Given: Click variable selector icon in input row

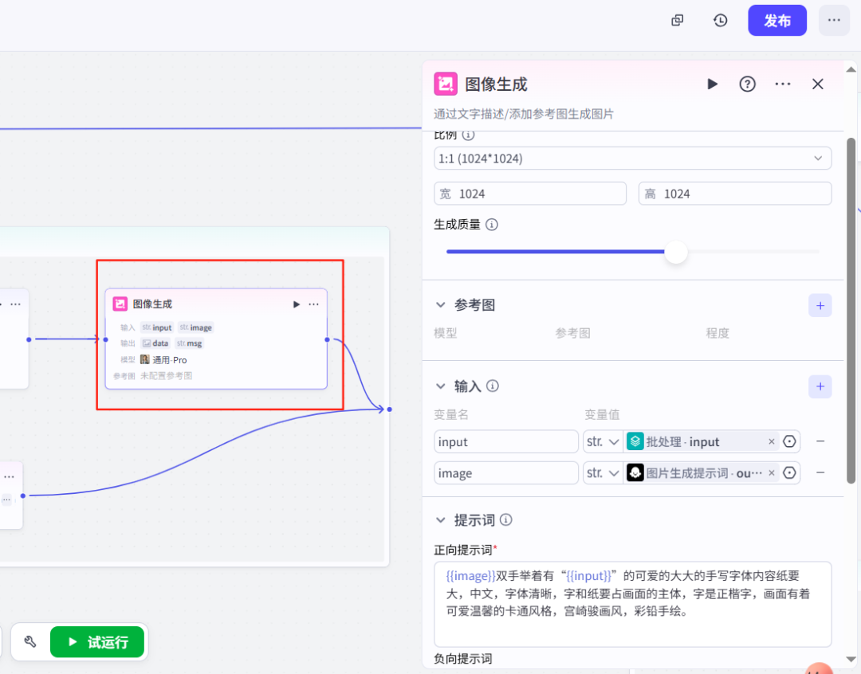Looking at the screenshot, I should [789, 442].
